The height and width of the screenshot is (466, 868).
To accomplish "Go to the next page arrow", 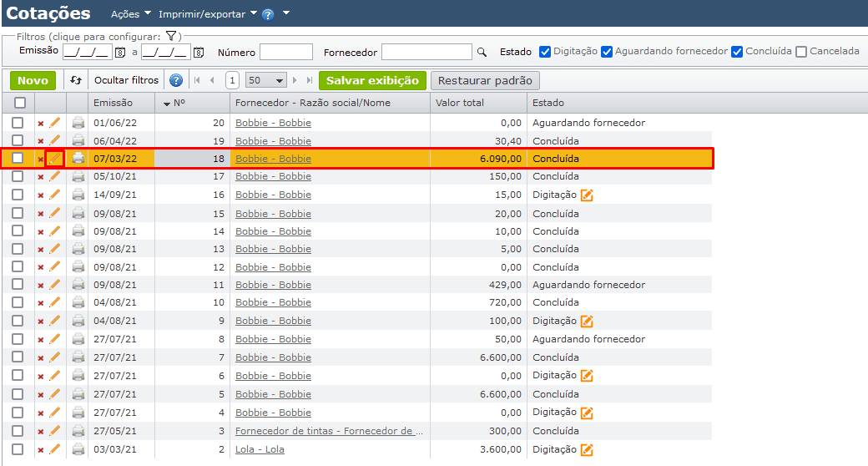I will click(295, 80).
